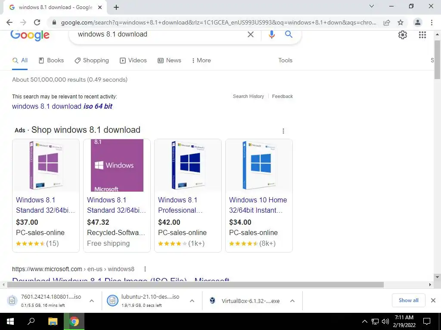This screenshot has height=330, width=441.
Task: Open $37.00 Windows 8.1 Standard listing
Action: tap(45, 205)
